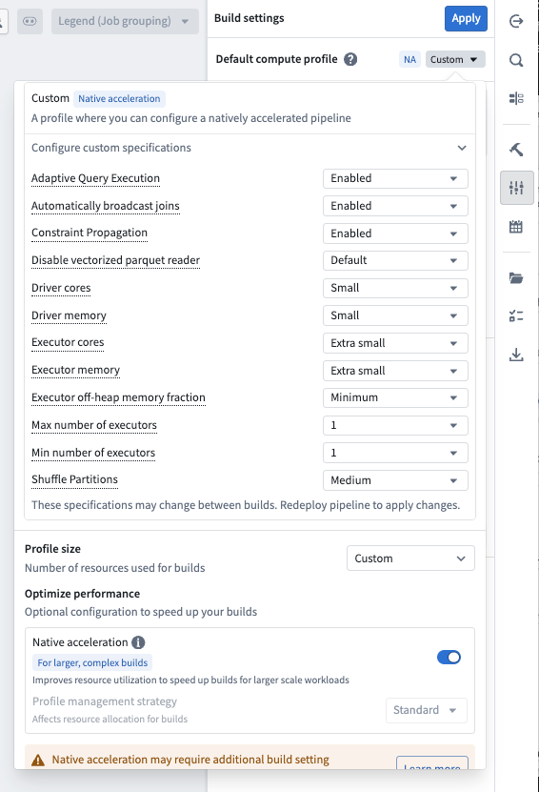Collapse Configure custom specifications section
The height and width of the screenshot is (792, 539).
coord(462,148)
